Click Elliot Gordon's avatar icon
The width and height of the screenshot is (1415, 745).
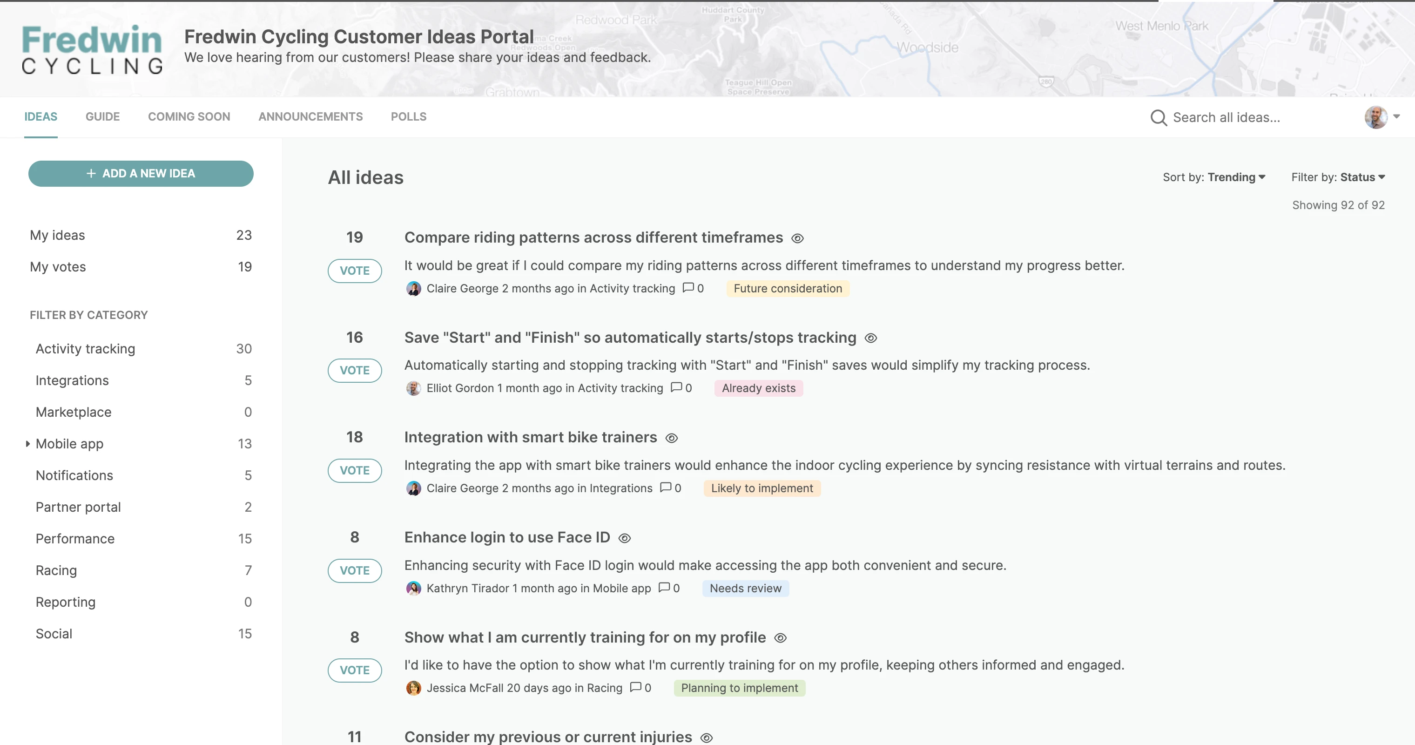(x=413, y=388)
